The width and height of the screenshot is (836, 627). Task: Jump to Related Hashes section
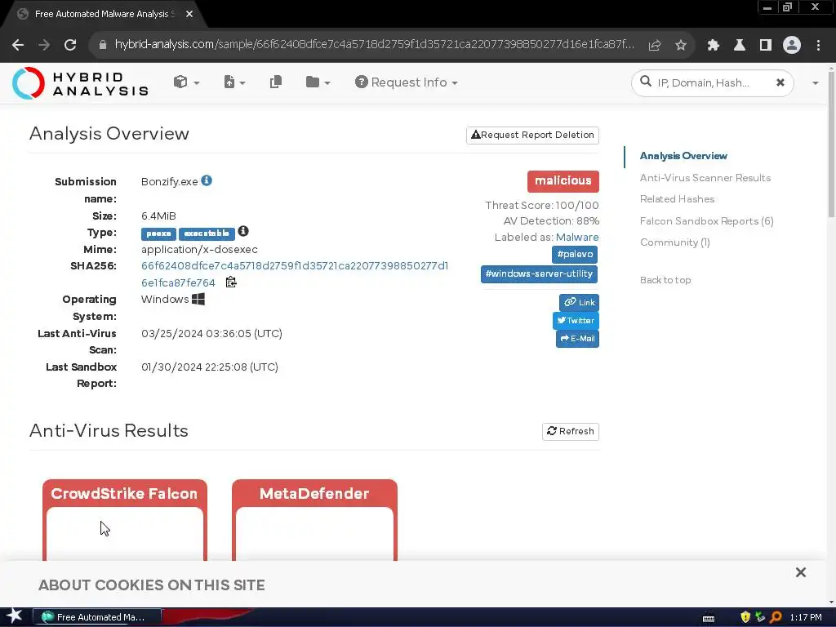coord(677,199)
